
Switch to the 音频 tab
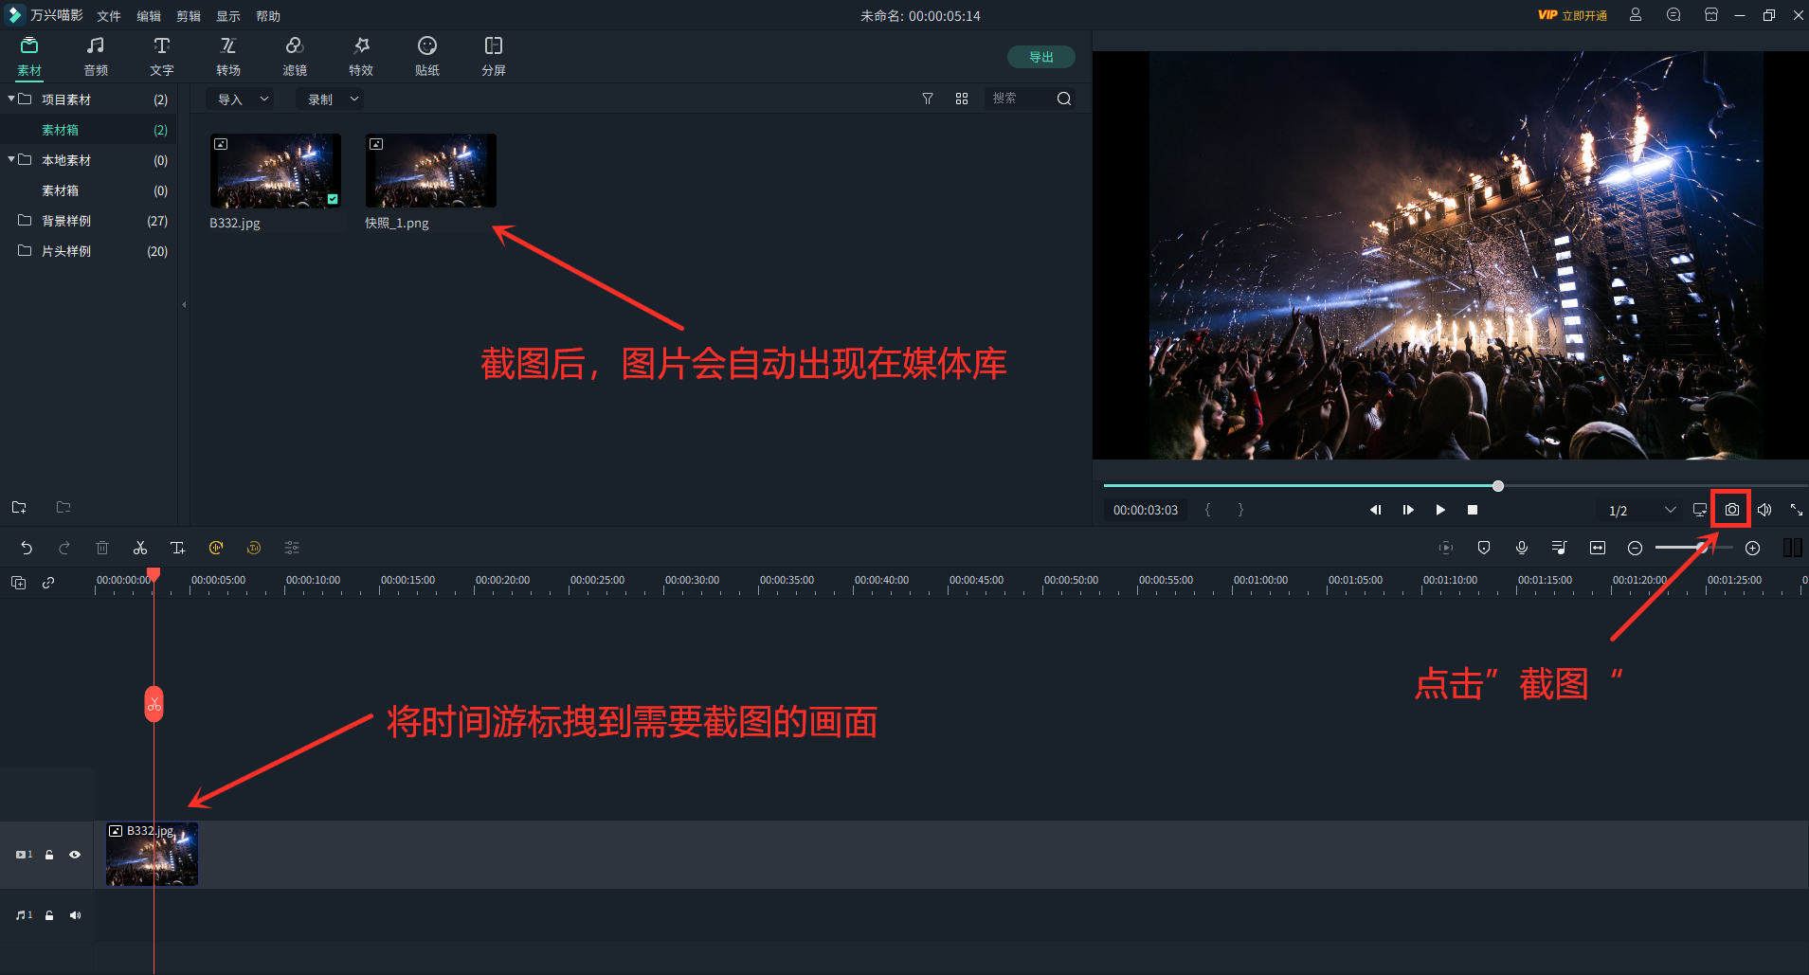tap(95, 55)
